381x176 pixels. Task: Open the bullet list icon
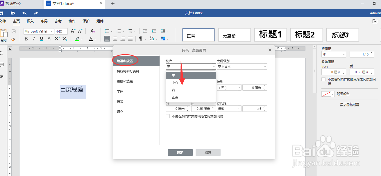pos(108,31)
